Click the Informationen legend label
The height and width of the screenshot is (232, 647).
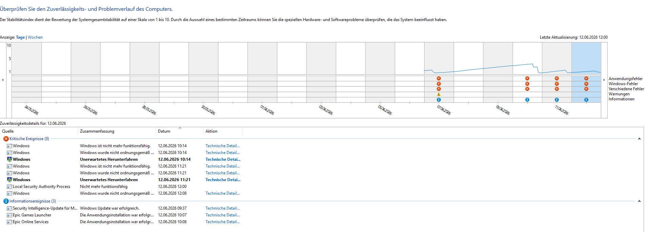[x=621, y=99]
